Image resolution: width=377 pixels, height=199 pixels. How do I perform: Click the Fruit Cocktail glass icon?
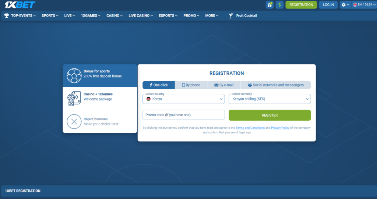tap(231, 16)
